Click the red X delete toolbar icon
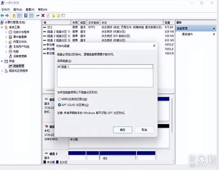Image resolution: width=219 pixels, height=170 pixels. pos(43,15)
